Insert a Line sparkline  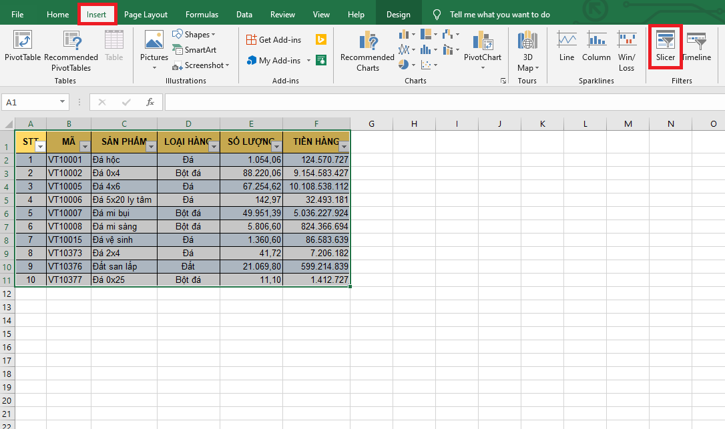coord(567,47)
